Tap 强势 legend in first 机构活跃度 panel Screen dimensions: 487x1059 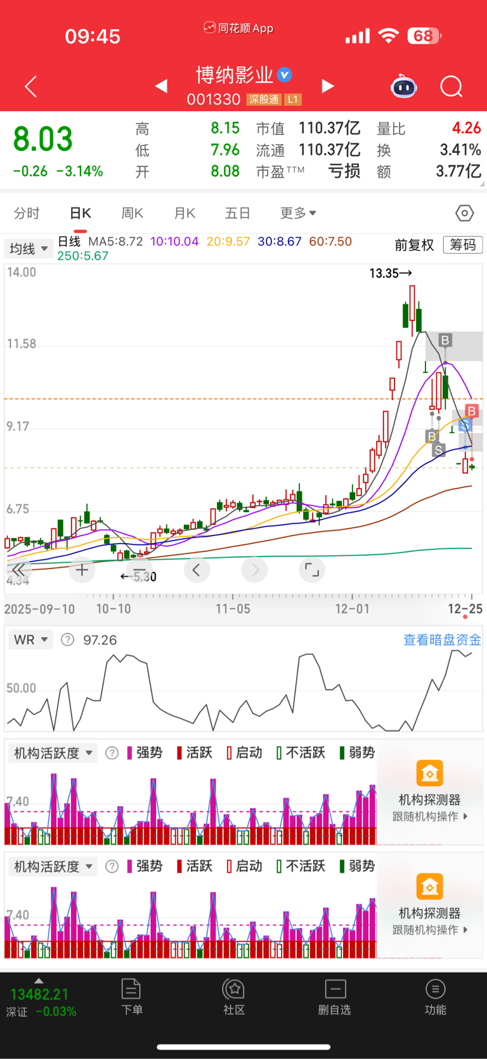click(145, 753)
